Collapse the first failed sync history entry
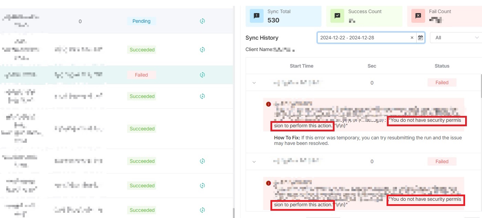This screenshot has width=482, height=218. (254, 83)
